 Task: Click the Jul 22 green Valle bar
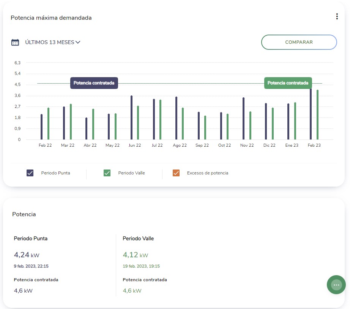tap(160, 120)
